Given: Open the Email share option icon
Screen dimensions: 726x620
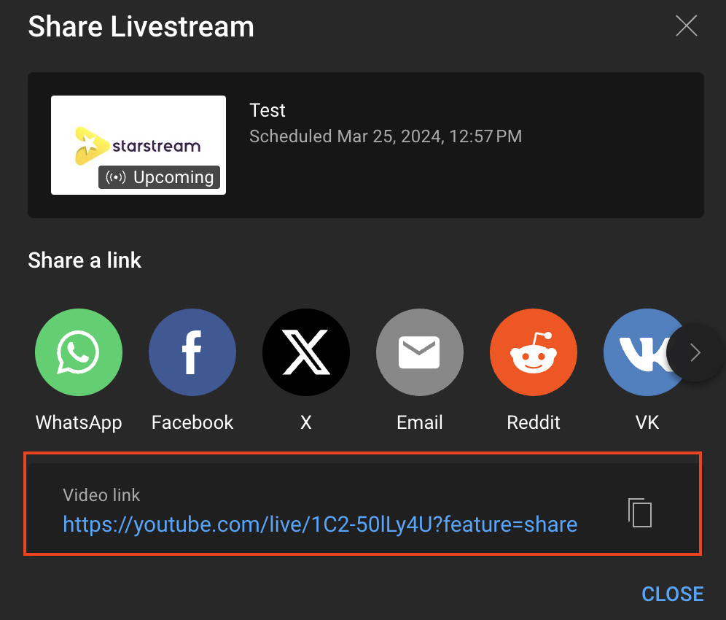Looking at the screenshot, I should click(x=420, y=353).
